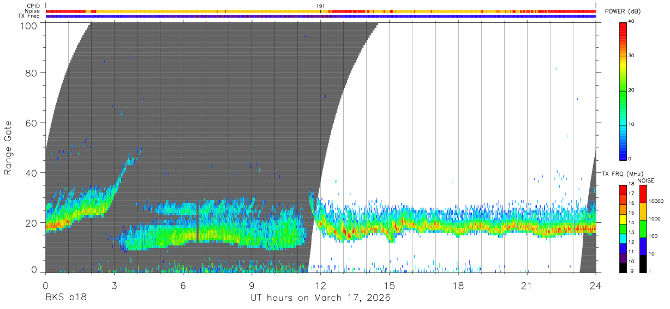Image resolution: width=670 pixels, height=309 pixels.
Task: Click the "13" TX frequency legend value
Action: (x=632, y=232)
